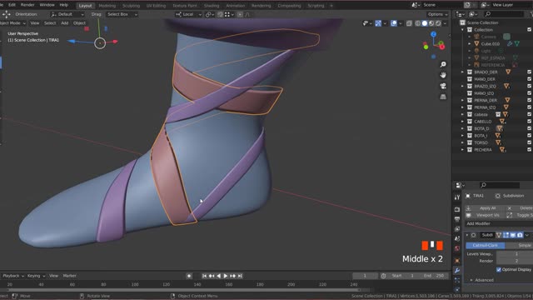Click the viewport zoom magnifier icon
The image size is (533, 300).
pyautogui.click(x=443, y=64)
